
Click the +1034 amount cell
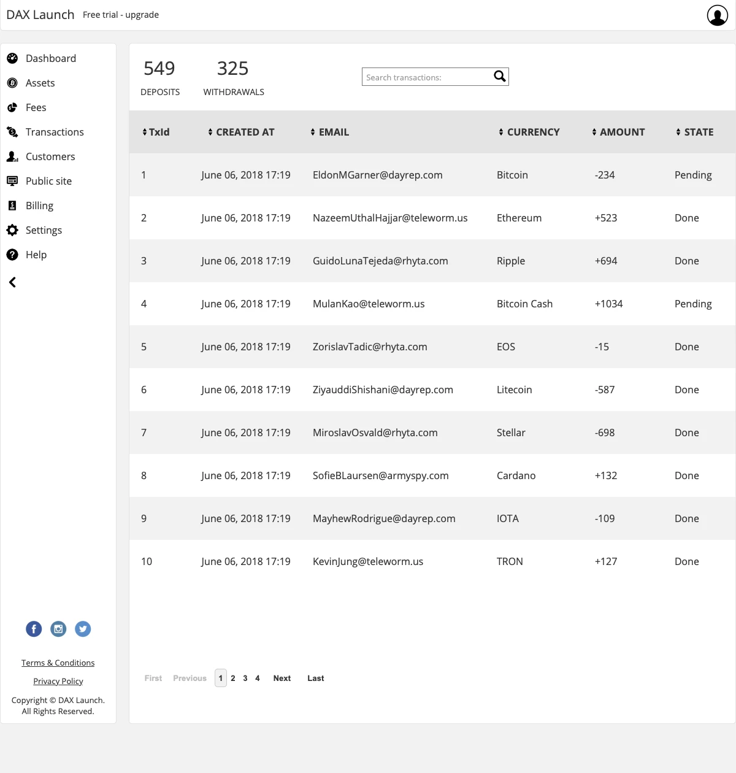tap(608, 304)
